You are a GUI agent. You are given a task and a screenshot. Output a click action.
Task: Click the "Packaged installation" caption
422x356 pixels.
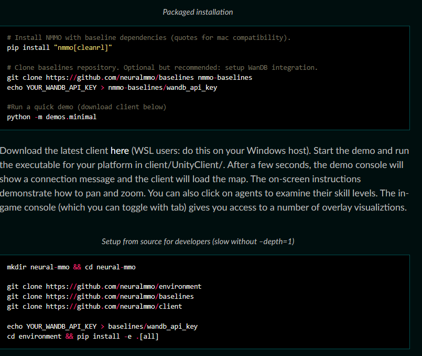pos(198,12)
